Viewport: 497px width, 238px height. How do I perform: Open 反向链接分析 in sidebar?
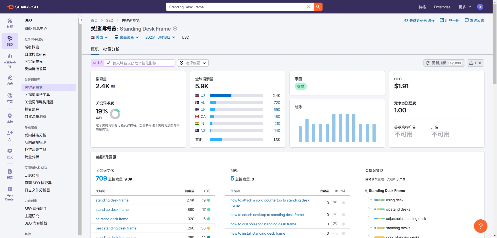[x=35, y=135]
